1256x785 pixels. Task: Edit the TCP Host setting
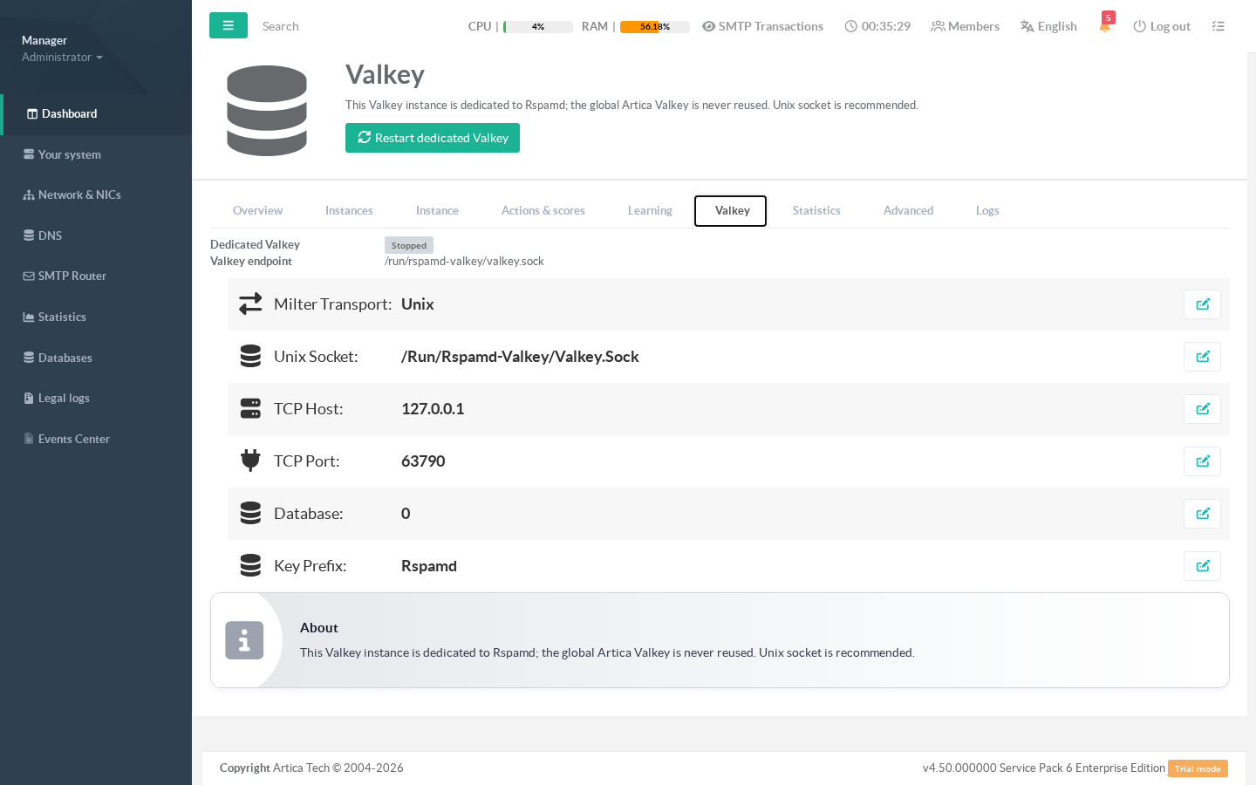(1202, 409)
